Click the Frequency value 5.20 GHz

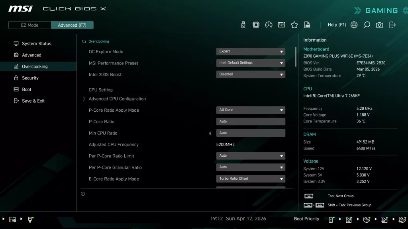point(364,109)
